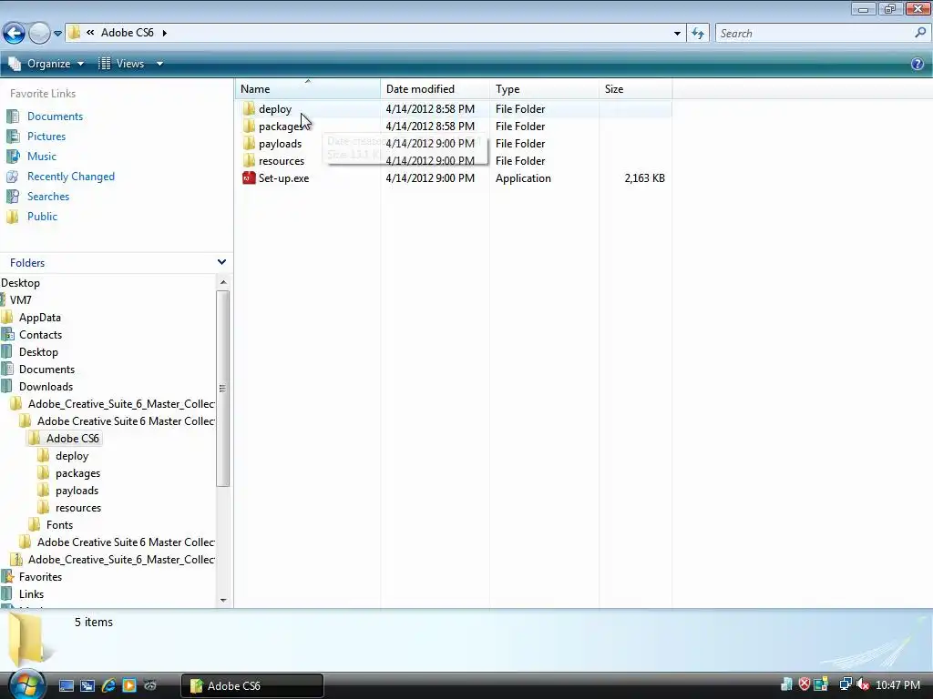
Task: Click folder tree scrollbar up arrow
Action: [223, 282]
